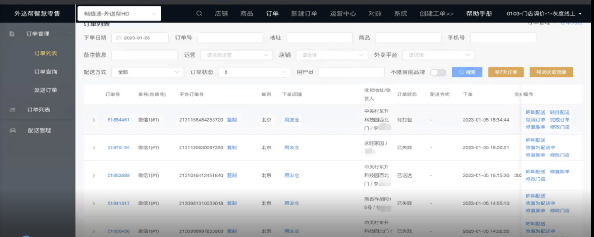The image size is (594, 237).
Task: Click the 订单列表 list icon in sidebar
Action: point(13,110)
